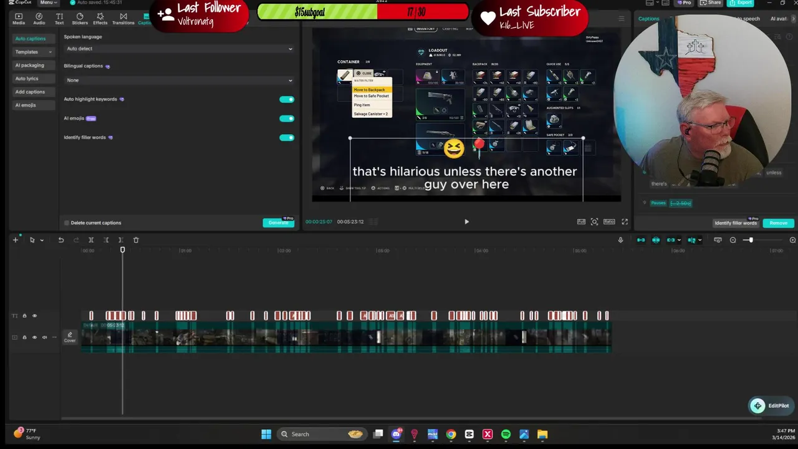Viewport: 798px width, 449px height.
Task: Click the taskbar Search box
Action: click(322, 434)
